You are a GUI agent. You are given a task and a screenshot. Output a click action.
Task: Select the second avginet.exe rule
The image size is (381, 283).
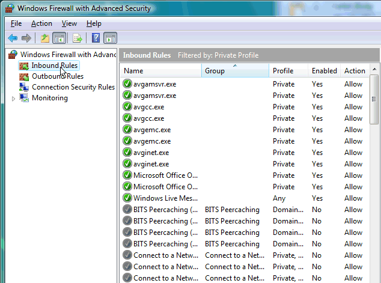pos(151,164)
